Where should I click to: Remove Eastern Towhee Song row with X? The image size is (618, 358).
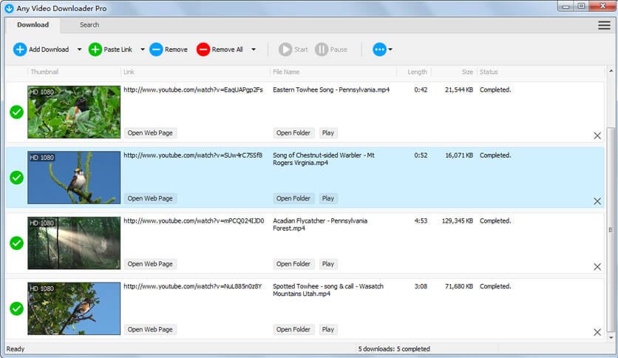click(597, 135)
